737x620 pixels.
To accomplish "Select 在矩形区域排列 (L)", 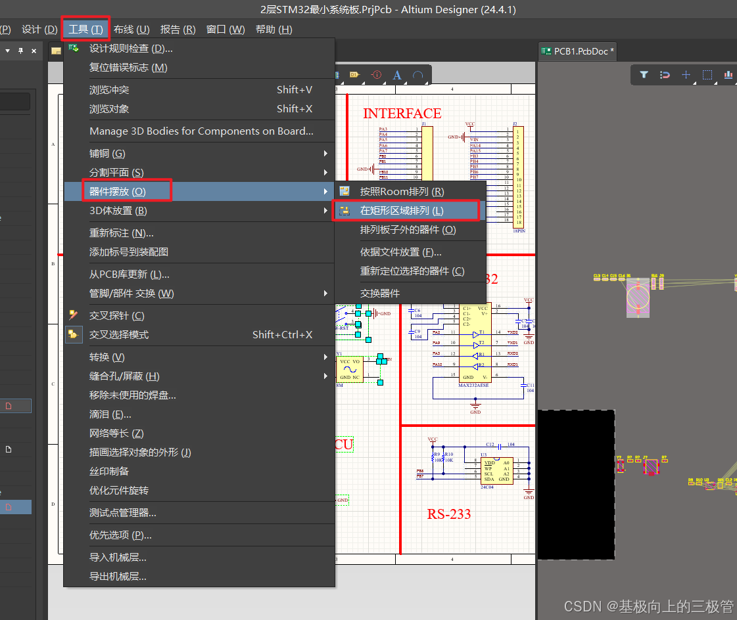I will coord(410,210).
